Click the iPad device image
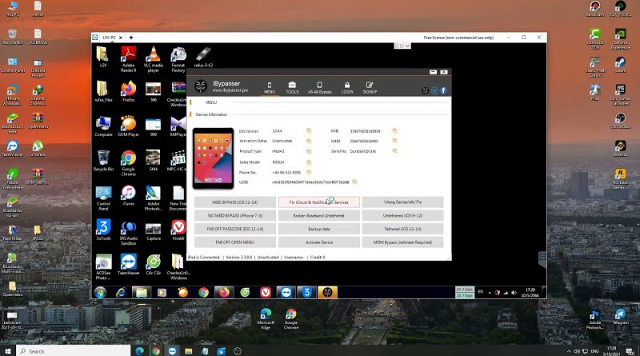Screen dimensions: 640x356 214,158
